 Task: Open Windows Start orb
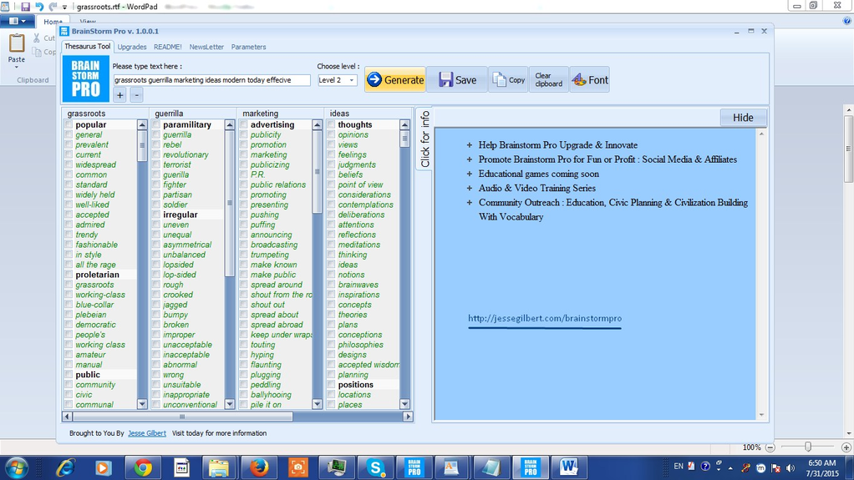(17, 467)
